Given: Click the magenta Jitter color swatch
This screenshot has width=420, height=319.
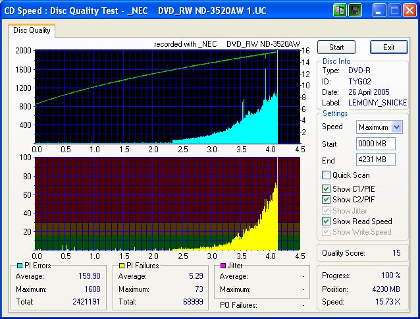Looking at the screenshot, I should (223, 266).
